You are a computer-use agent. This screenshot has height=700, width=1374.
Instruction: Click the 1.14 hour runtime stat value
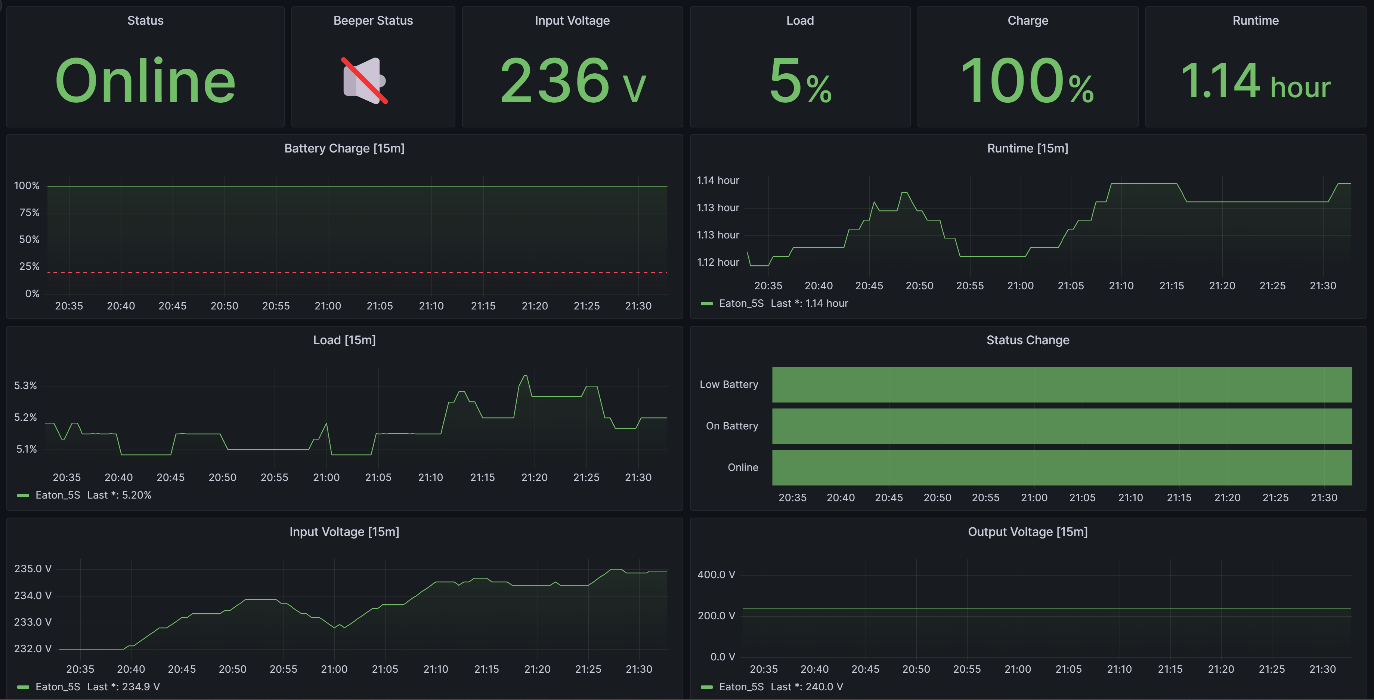pos(1255,81)
